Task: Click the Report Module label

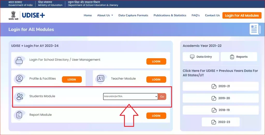Action: coord(41,115)
